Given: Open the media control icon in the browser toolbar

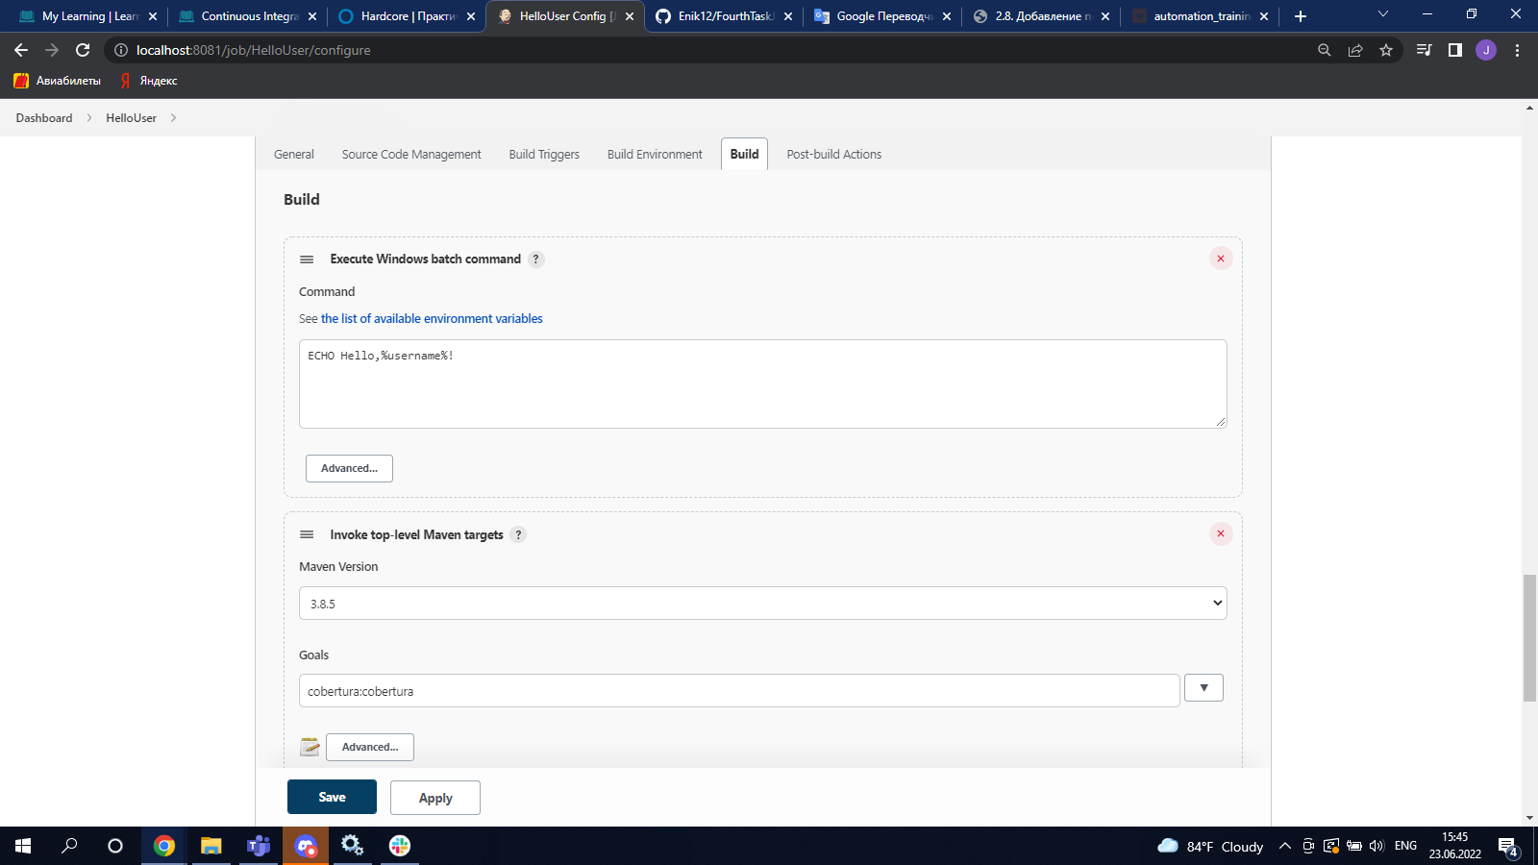Looking at the screenshot, I should pos(1425,50).
